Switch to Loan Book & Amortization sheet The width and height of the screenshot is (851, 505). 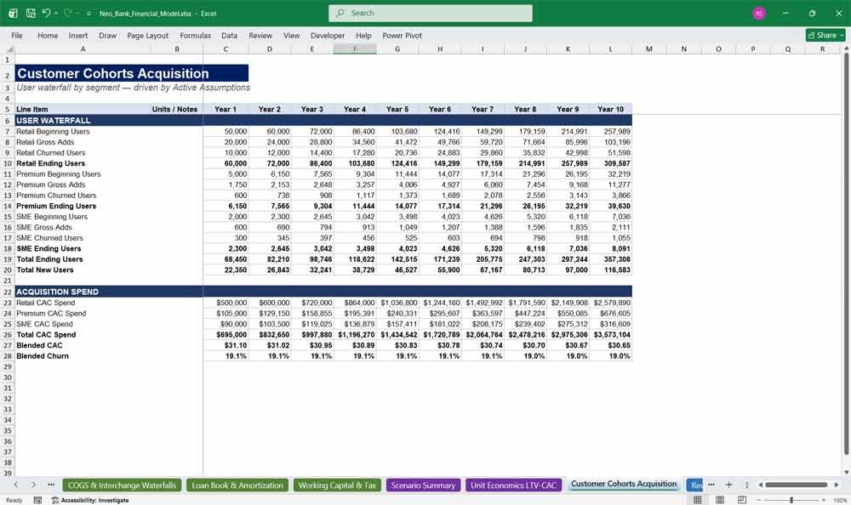point(237,485)
